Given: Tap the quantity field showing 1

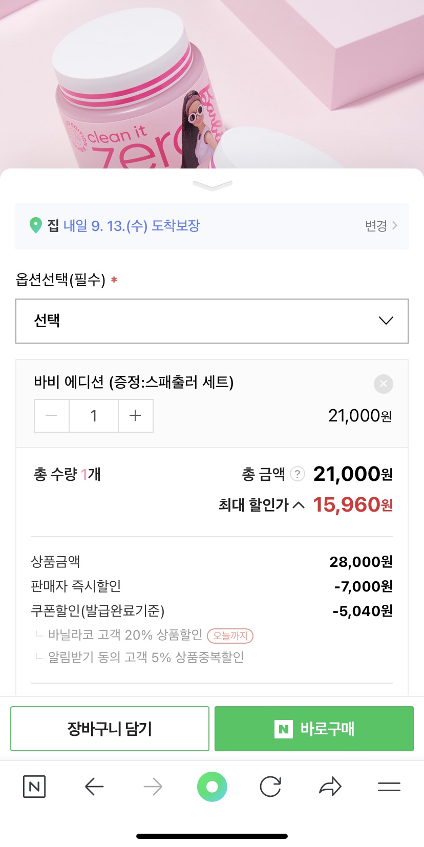Looking at the screenshot, I should pos(94,416).
